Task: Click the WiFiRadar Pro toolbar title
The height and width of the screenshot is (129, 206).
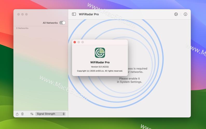Action: click(x=89, y=14)
